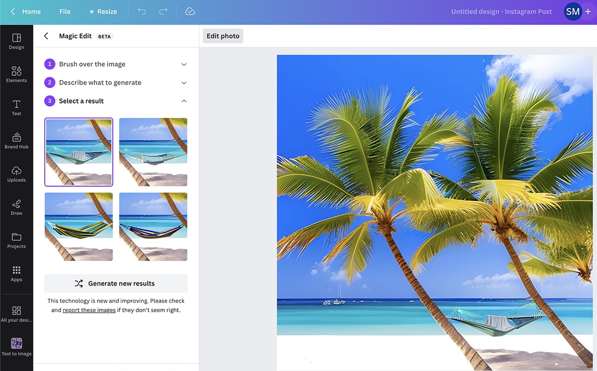Screen dimensions: 597x371
Task: Select the Draw tool
Action: (x=16, y=207)
